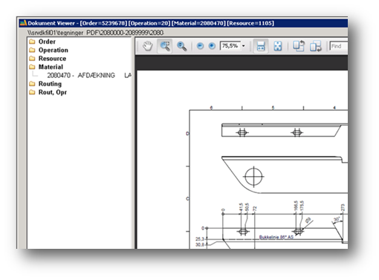Viewport: 379px width, 280px height.
Task: Click the 30,8 dimension label
Action: 200,244
